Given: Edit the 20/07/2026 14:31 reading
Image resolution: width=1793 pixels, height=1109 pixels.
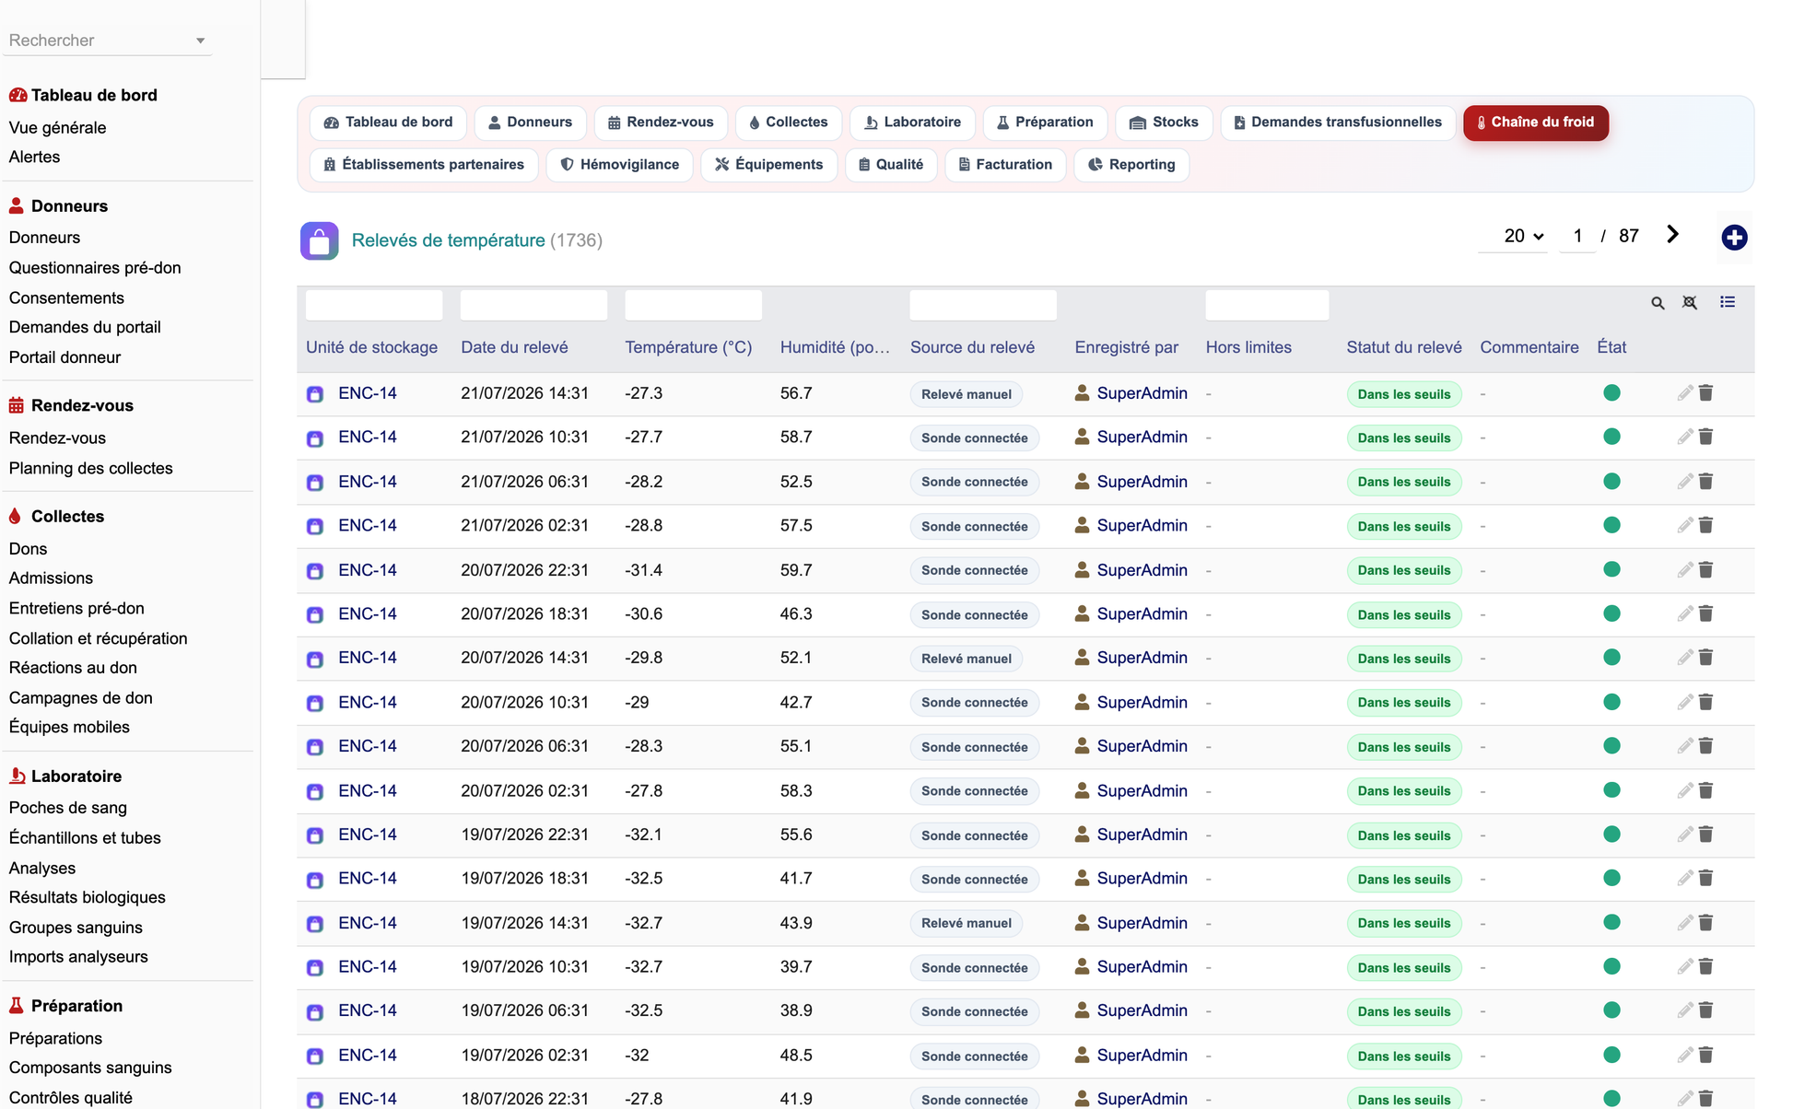Looking at the screenshot, I should [1684, 658].
